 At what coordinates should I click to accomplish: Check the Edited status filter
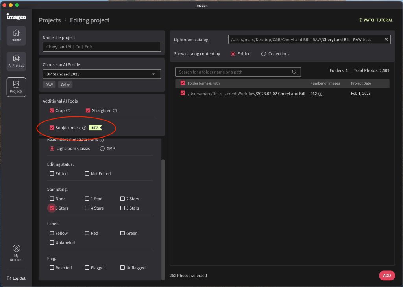coord(52,173)
